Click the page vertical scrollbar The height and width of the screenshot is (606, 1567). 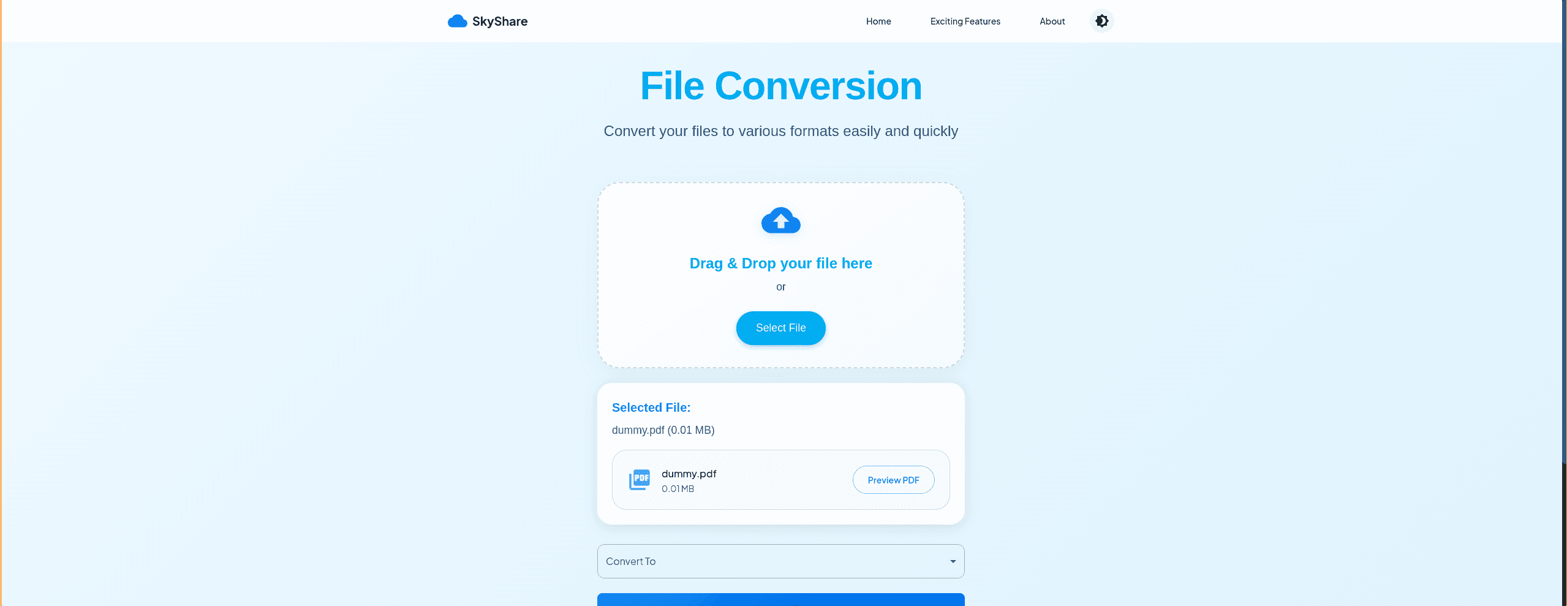[1564, 233]
